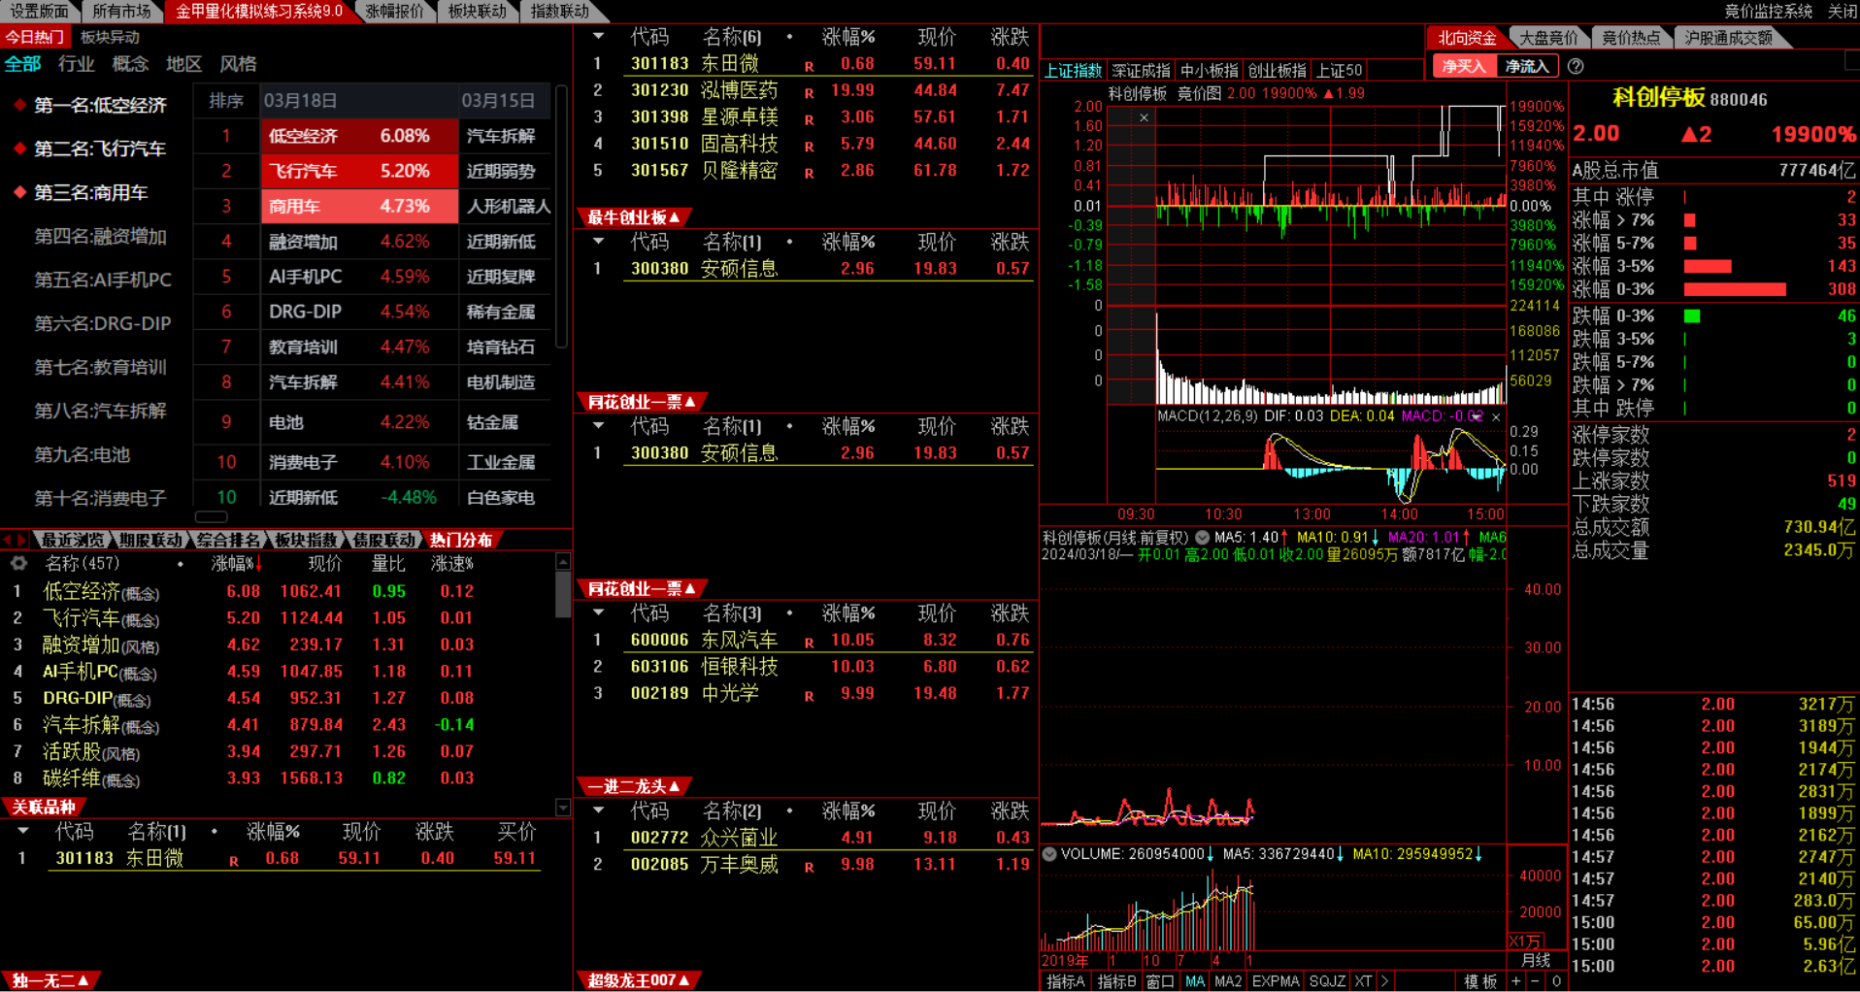Click the dot marker in 名称(6) header
The height and width of the screenshot is (992, 1860).
click(x=789, y=37)
